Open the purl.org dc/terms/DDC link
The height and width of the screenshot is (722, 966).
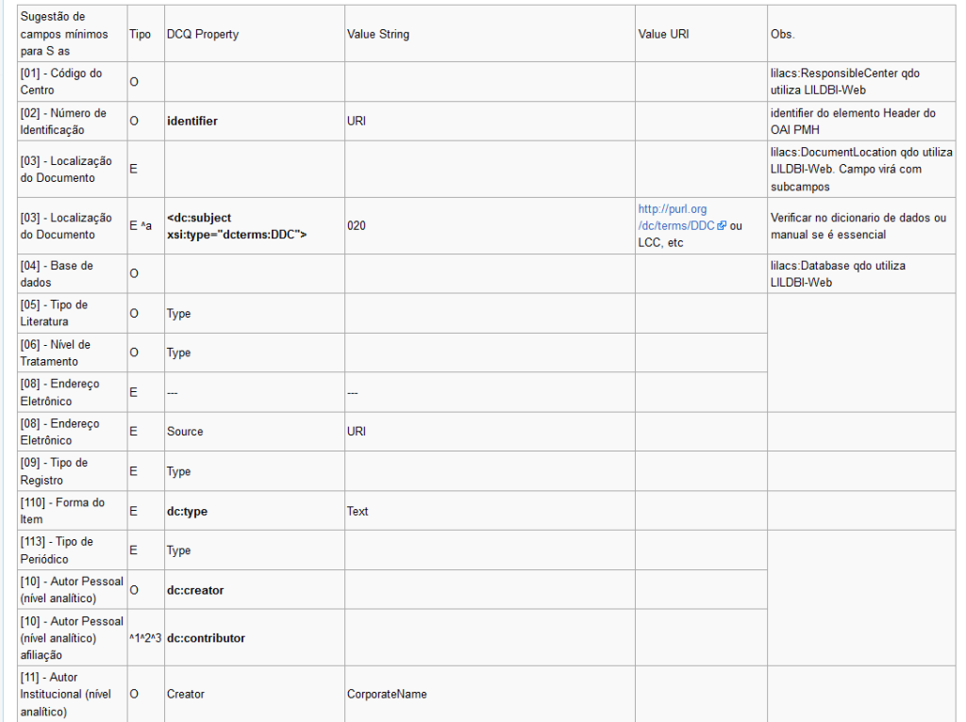click(x=675, y=218)
